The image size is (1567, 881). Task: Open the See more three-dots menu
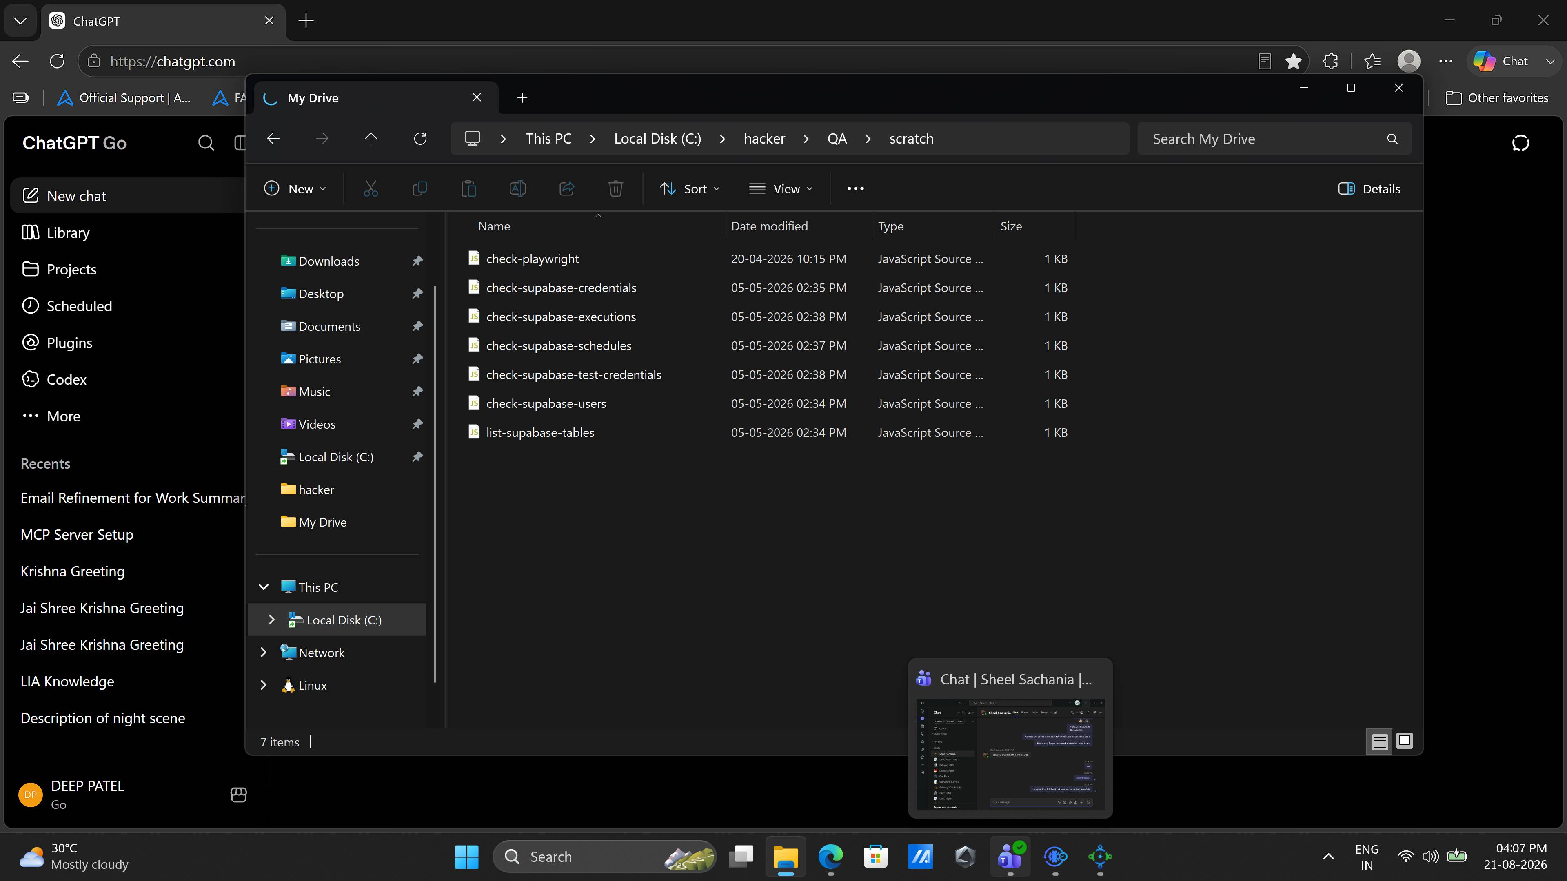point(855,188)
